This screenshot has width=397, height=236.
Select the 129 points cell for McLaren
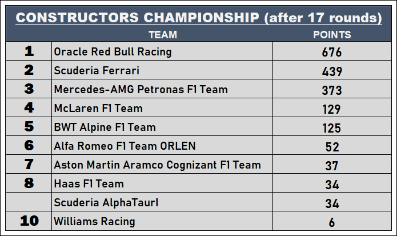332,109
